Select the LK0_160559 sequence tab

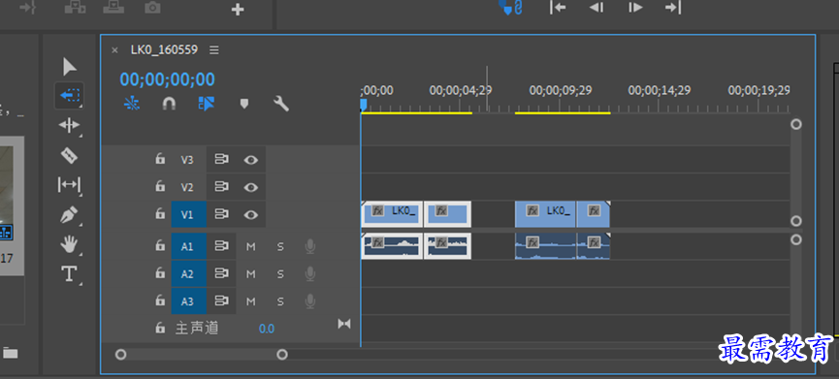tap(164, 49)
